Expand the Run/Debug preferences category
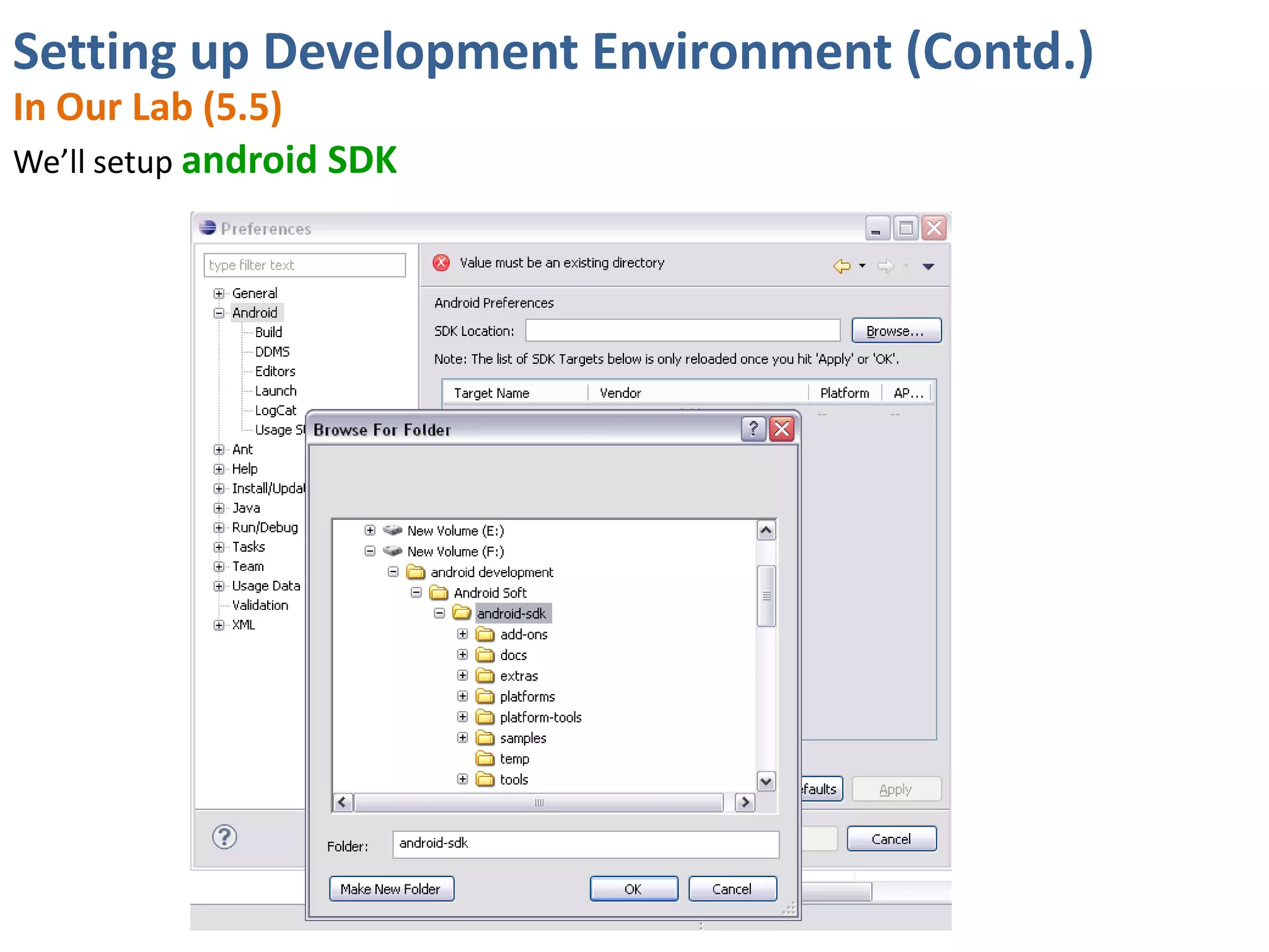The image size is (1269, 952). (219, 527)
